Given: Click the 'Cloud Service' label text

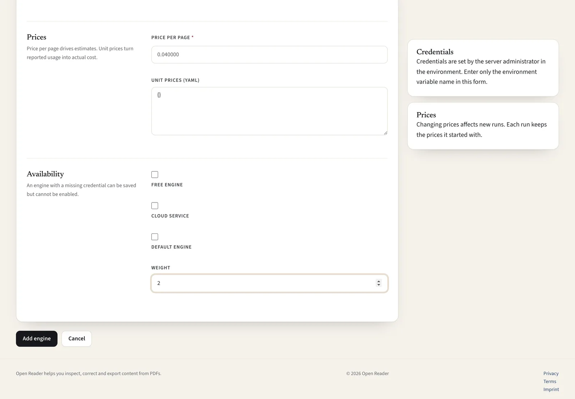Looking at the screenshot, I should (x=170, y=216).
